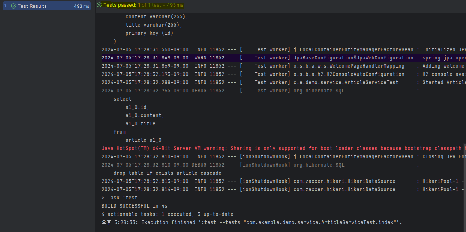The image size is (466, 232).
Task: Click the 'Started Article' ArticleServiceTest log line
Action: tap(283, 82)
